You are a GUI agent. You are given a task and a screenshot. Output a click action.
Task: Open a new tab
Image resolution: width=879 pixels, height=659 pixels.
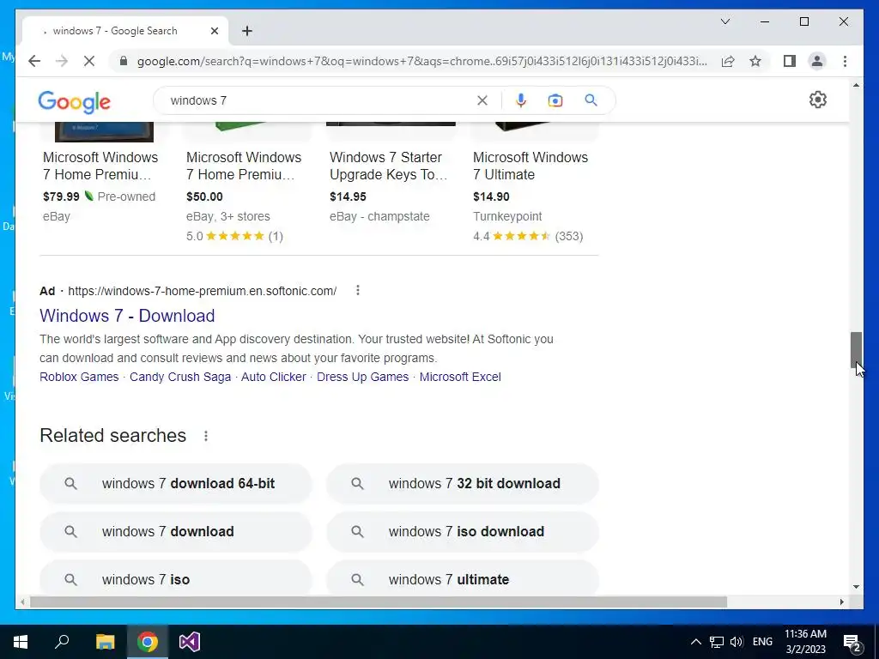tap(247, 31)
